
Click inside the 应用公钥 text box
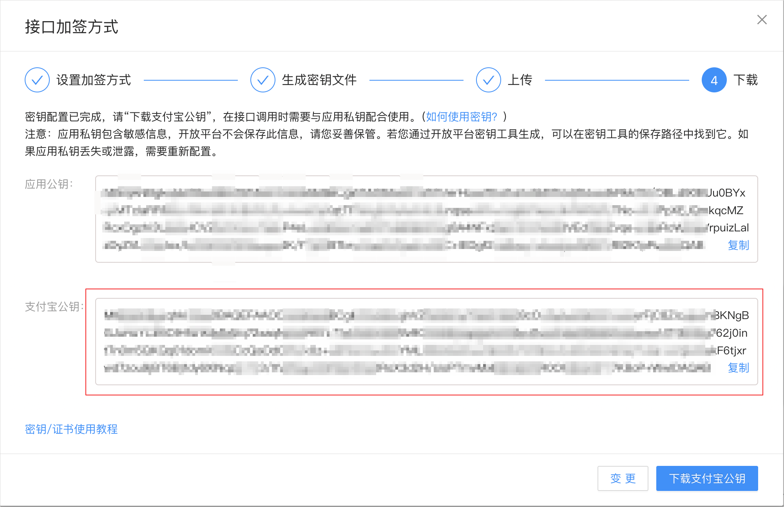427,219
